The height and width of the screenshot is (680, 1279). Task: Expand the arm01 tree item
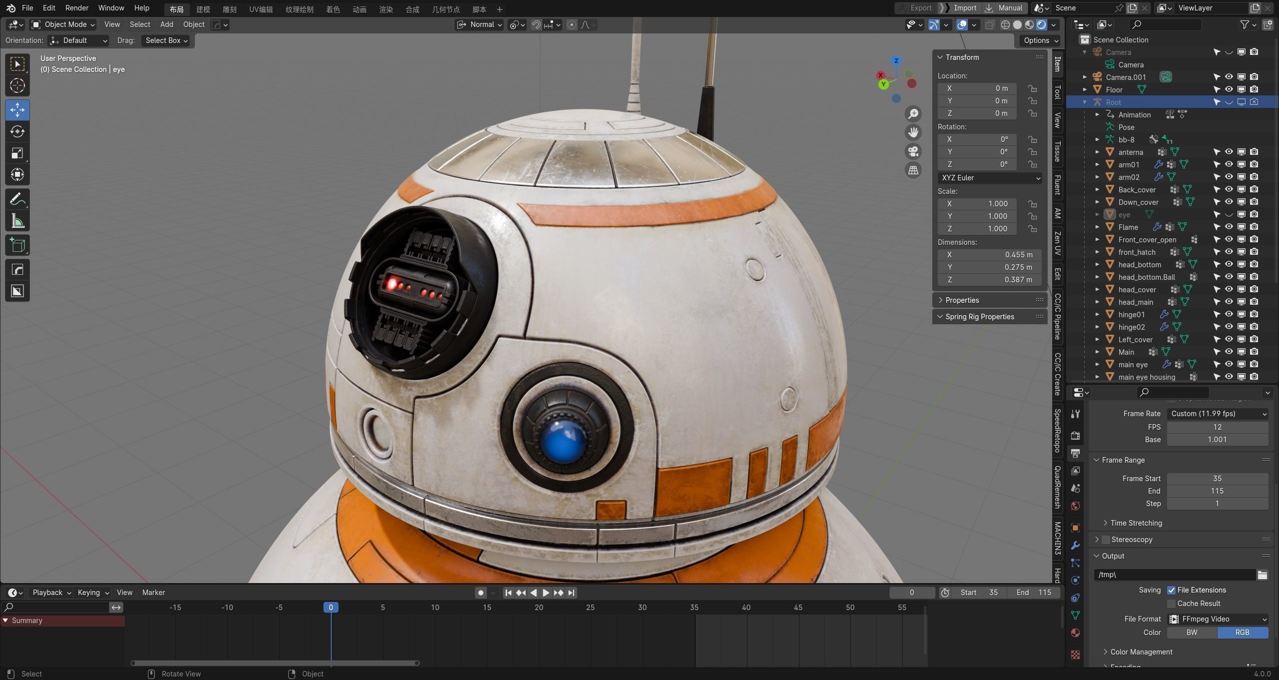1097,164
